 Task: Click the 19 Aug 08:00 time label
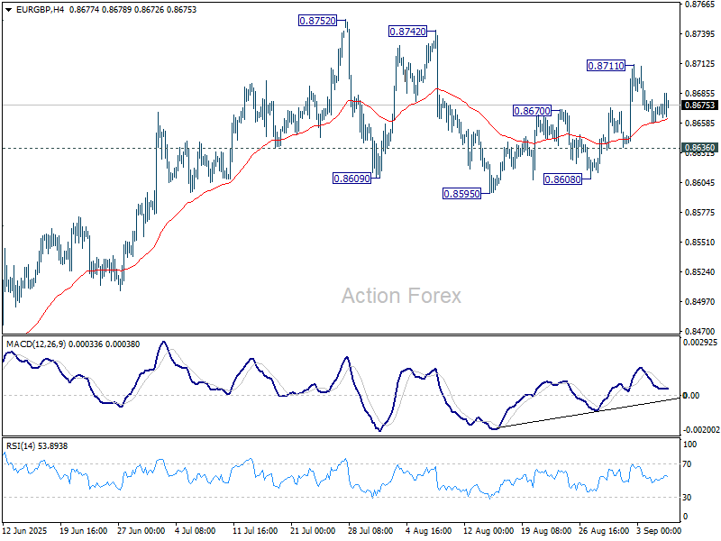coord(546,530)
